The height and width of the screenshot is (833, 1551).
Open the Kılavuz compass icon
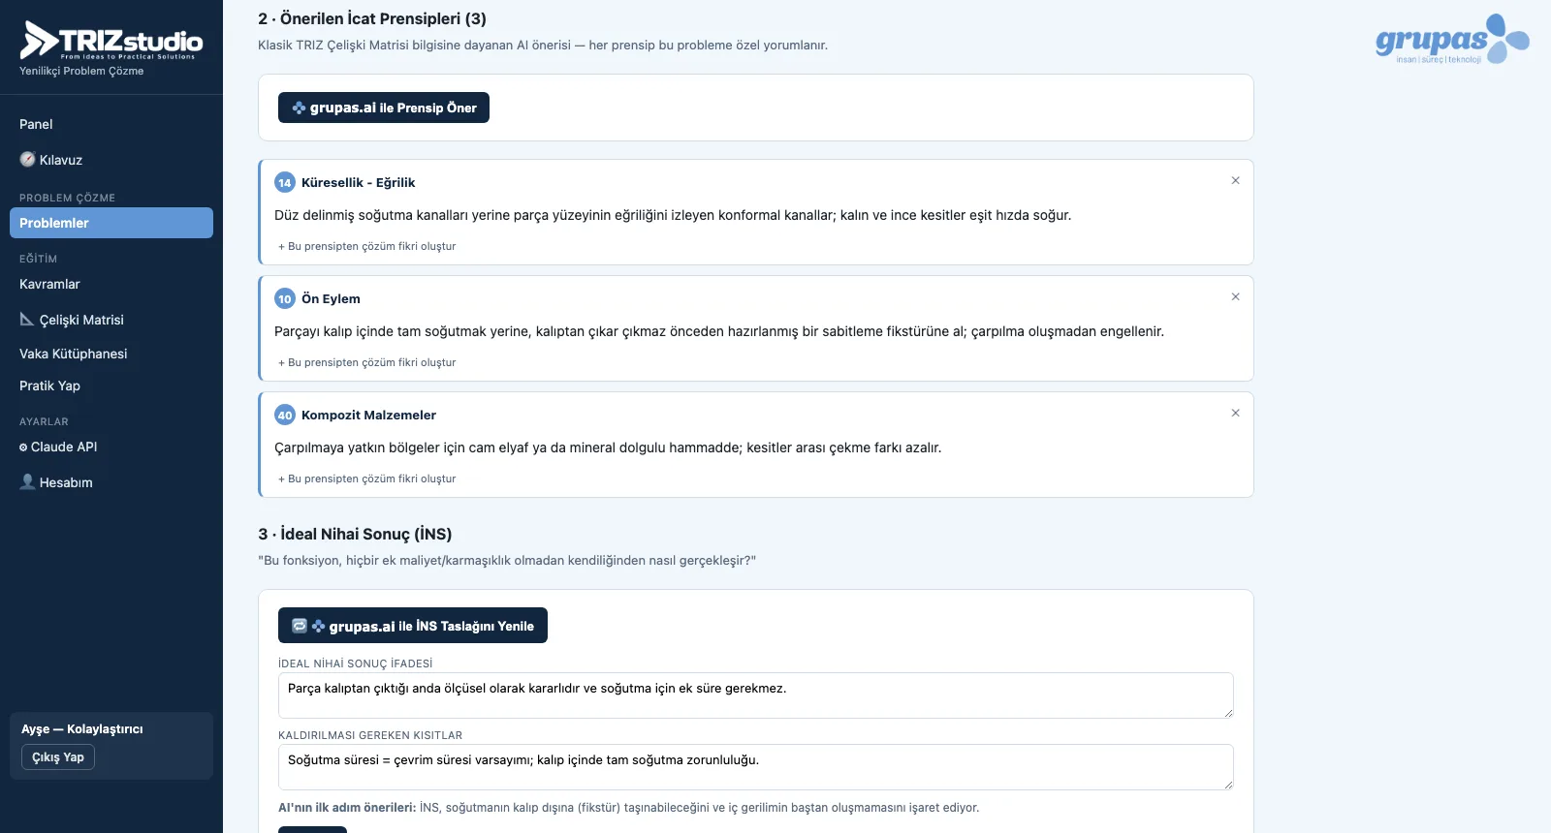pyautogui.click(x=27, y=160)
